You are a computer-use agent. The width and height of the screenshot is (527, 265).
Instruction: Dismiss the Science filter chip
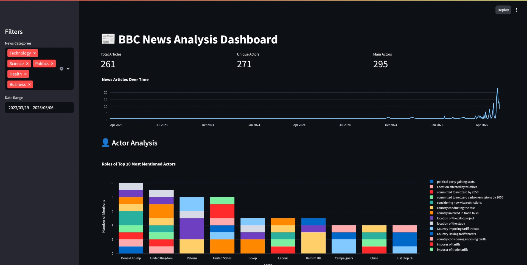click(x=27, y=64)
